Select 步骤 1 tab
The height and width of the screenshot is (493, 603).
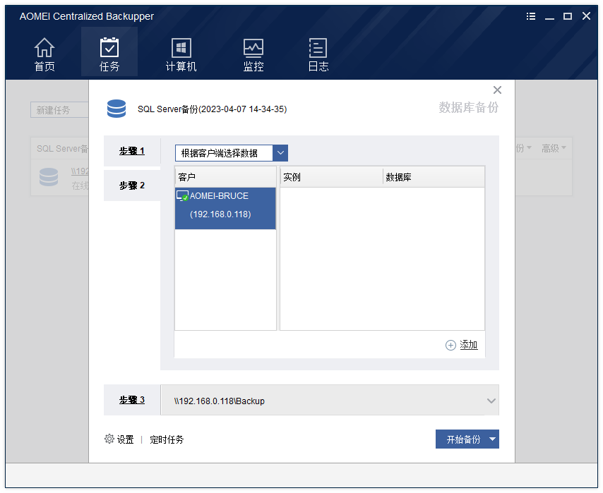(x=132, y=151)
